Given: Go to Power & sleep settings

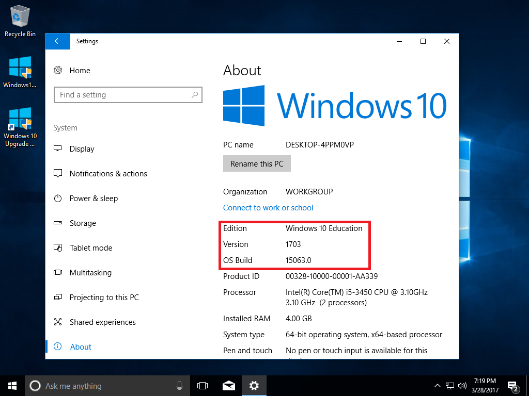Looking at the screenshot, I should pos(94,199).
